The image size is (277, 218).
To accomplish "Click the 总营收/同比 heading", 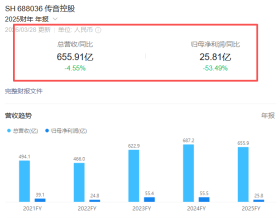I will click(x=75, y=44).
